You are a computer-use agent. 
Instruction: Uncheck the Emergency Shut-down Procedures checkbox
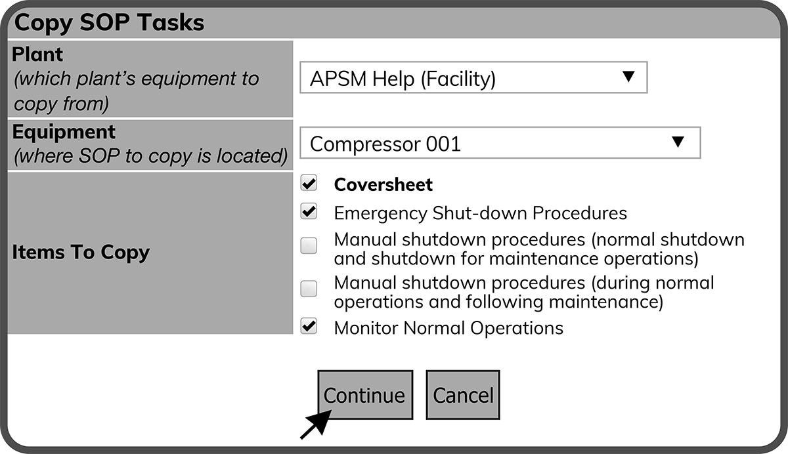[309, 213]
